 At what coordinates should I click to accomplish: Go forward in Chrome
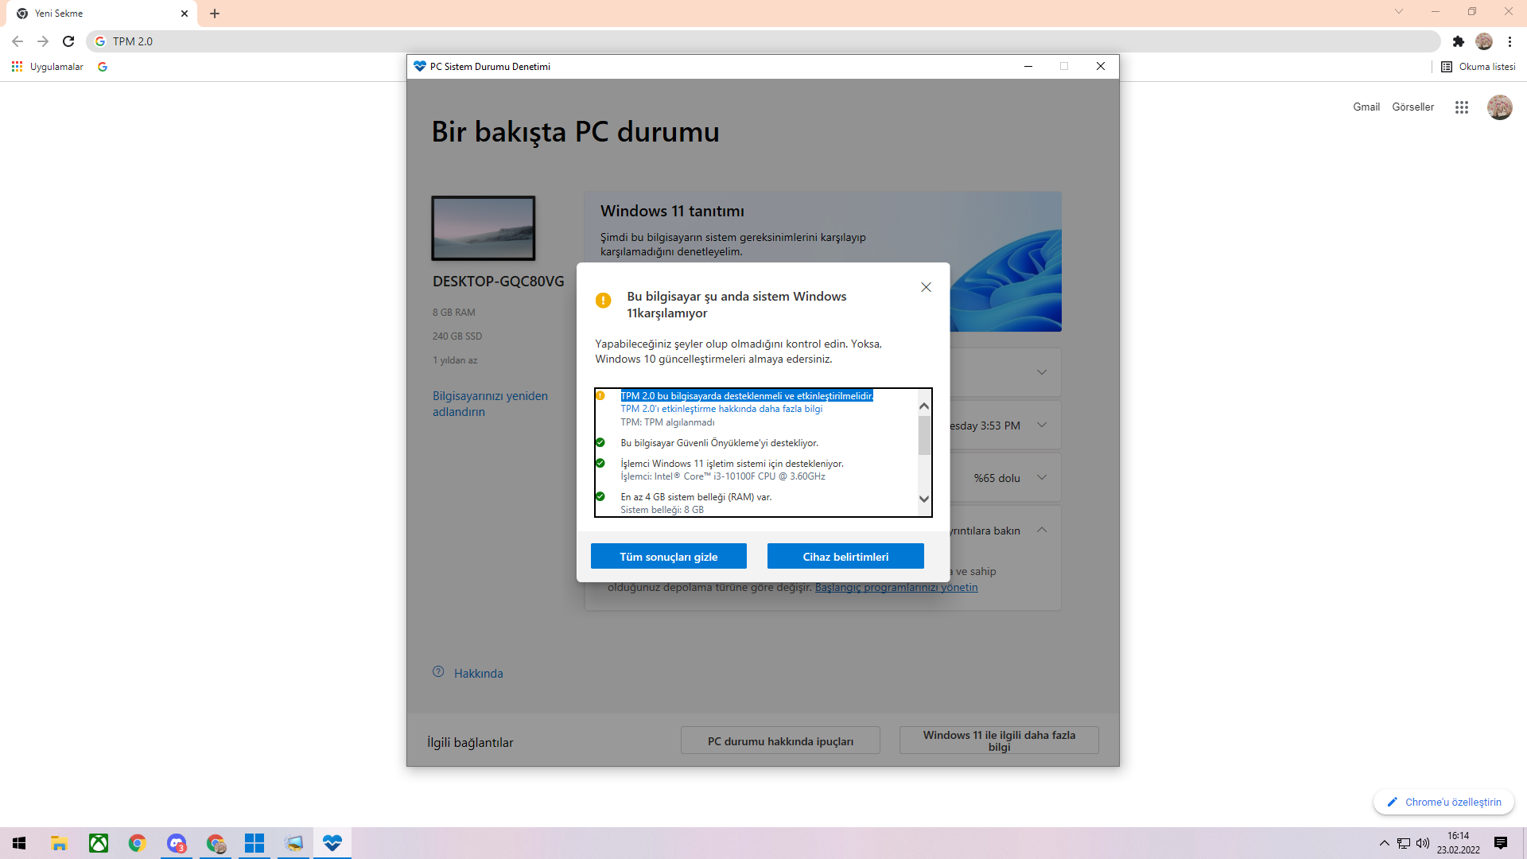[x=43, y=41]
